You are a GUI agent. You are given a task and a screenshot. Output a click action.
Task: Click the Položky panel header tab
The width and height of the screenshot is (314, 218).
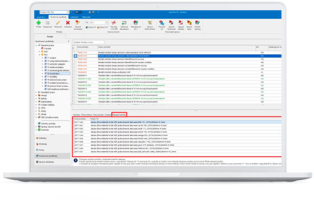(x=50, y=37)
